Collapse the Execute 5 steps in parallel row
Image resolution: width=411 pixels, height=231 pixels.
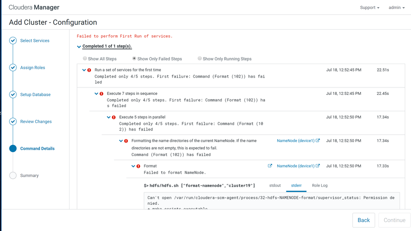(x=109, y=117)
